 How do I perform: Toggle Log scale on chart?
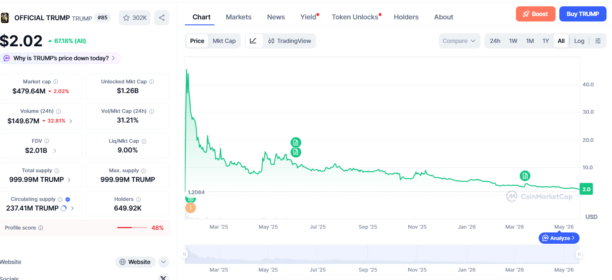pyautogui.click(x=579, y=41)
